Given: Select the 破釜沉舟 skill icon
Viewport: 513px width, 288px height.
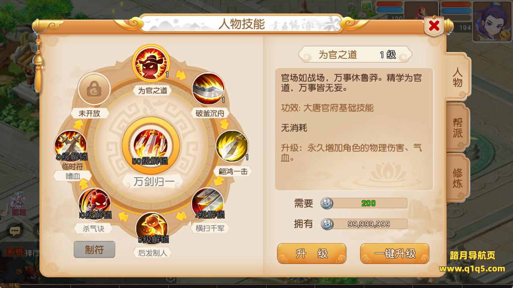Looking at the screenshot, I should coord(208,89).
